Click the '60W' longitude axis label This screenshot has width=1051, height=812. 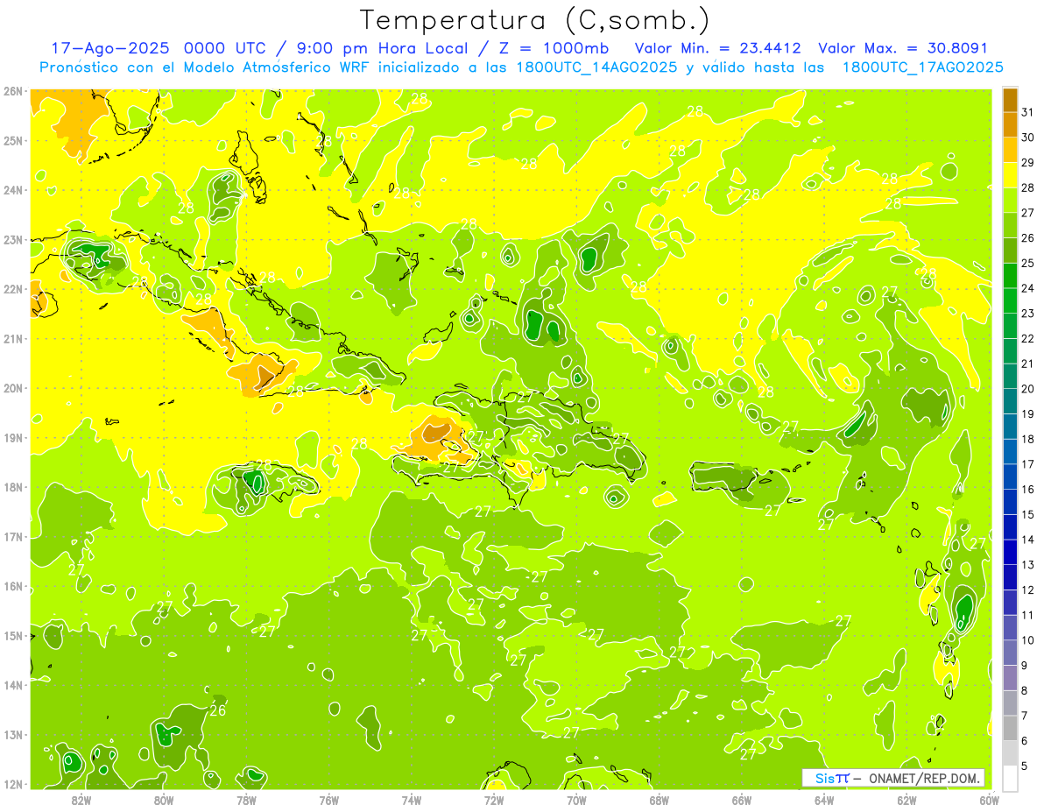990,800
